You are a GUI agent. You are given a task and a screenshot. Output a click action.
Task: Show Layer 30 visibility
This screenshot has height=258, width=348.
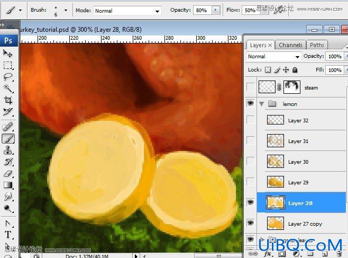coord(251,161)
